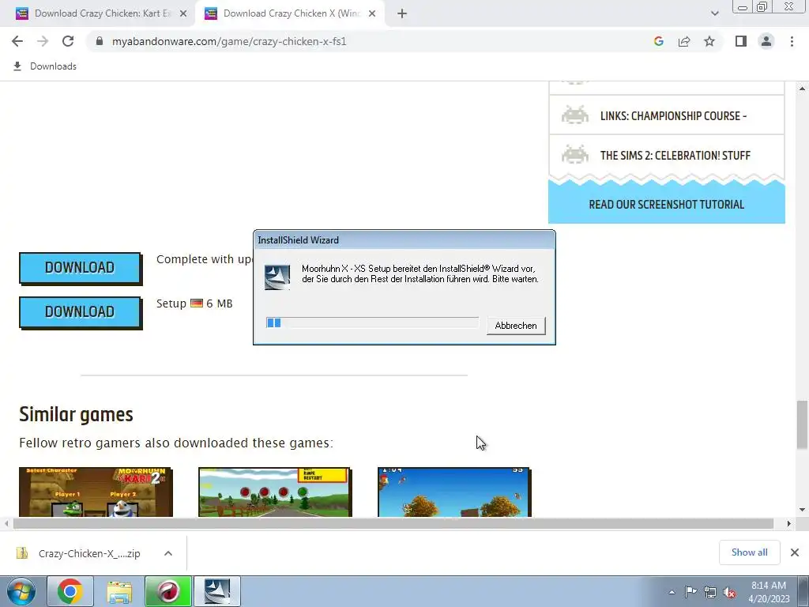The image size is (809, 607).
Task: Bookmark this page with the star
Action: (x=709, y=41)
